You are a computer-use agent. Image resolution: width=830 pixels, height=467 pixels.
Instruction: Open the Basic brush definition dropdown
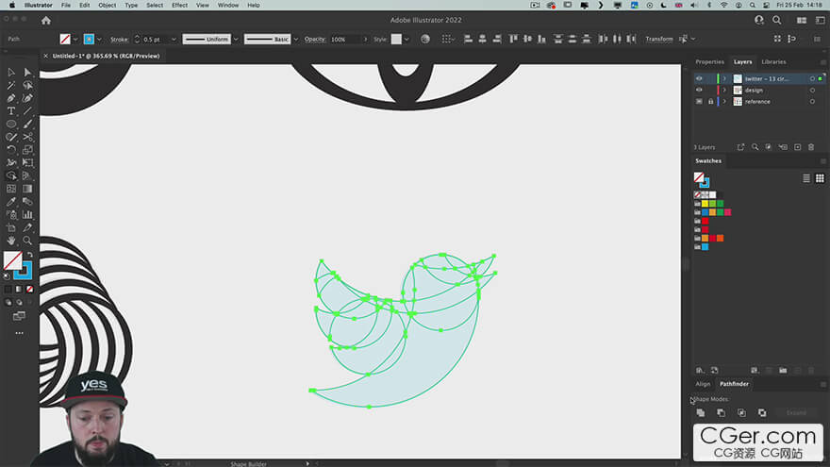296,40
